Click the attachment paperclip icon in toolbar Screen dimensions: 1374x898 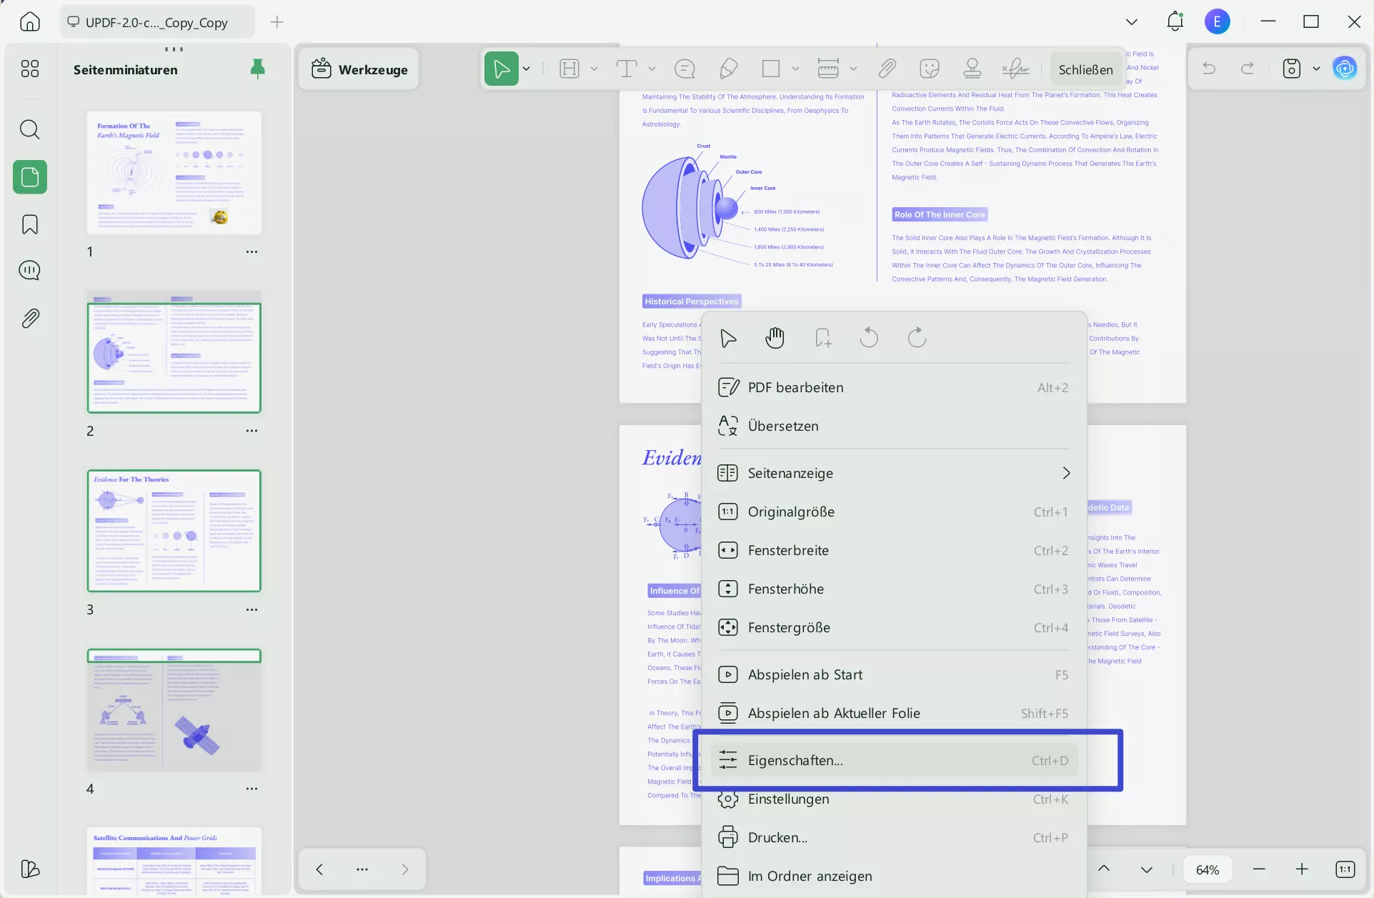click(x=887, y=69)
